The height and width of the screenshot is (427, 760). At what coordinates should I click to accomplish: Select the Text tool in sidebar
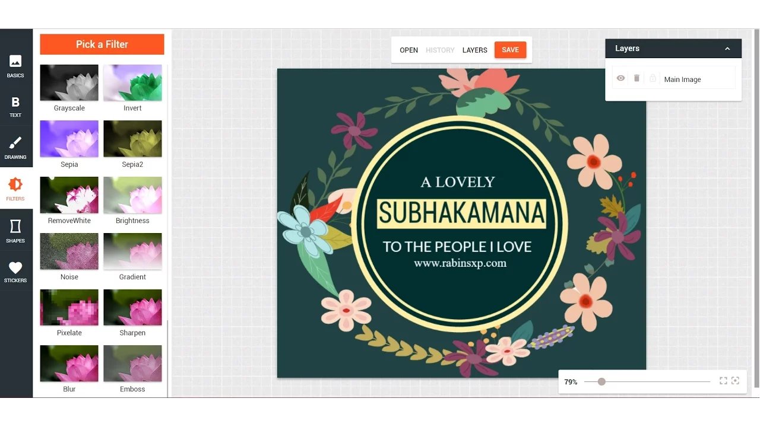[15, 107]
